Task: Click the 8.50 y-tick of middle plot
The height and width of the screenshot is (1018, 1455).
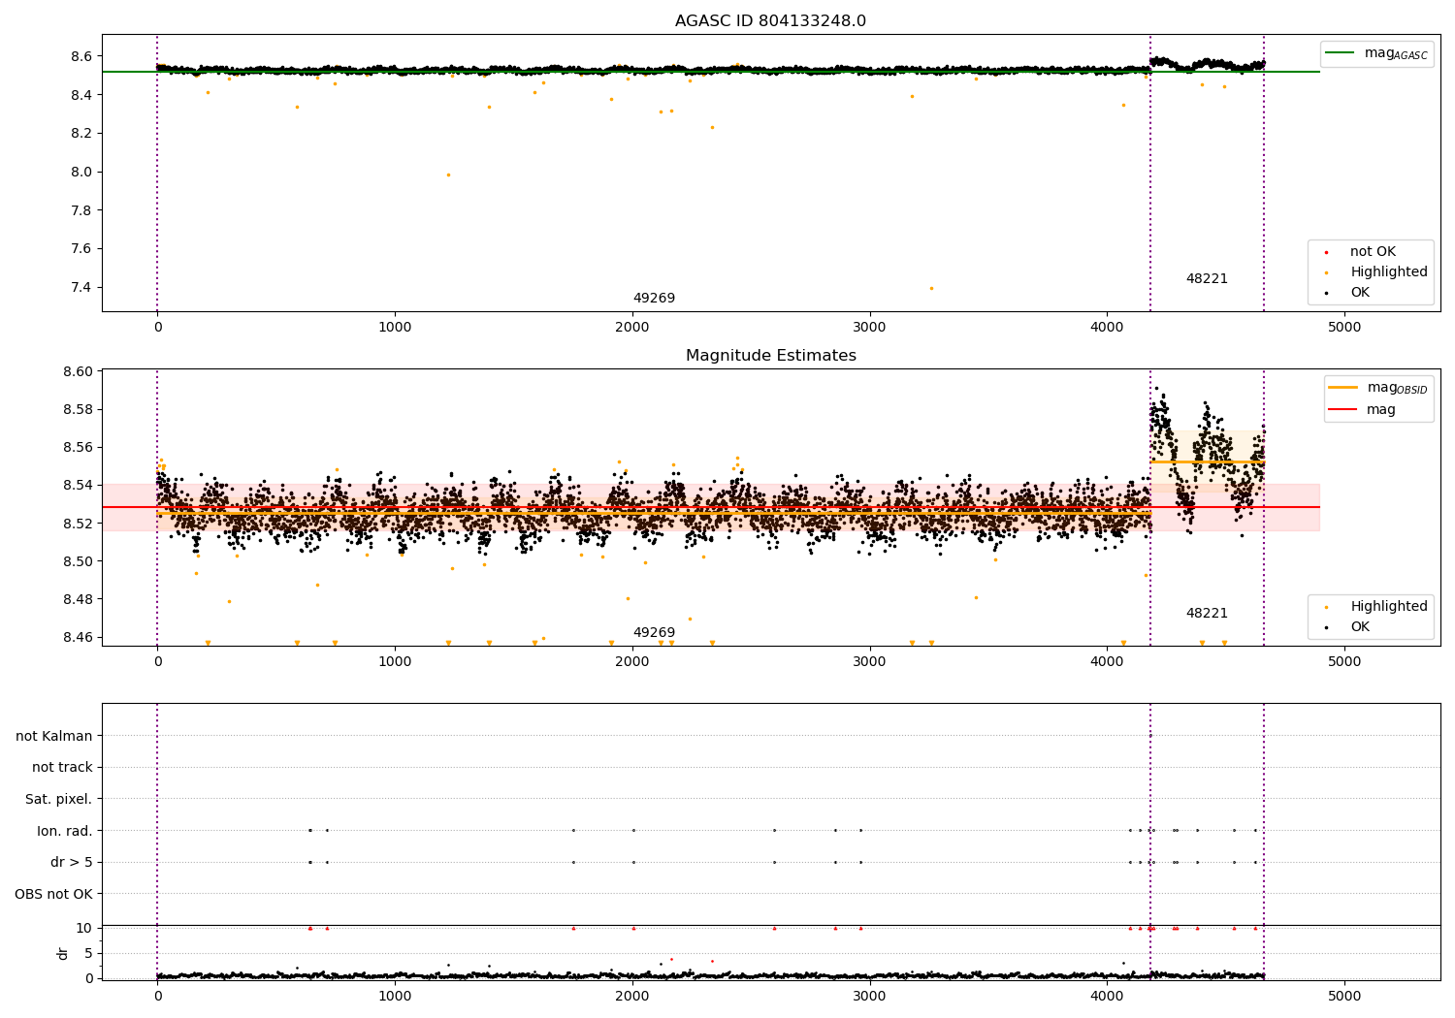Action: [78, 561]
